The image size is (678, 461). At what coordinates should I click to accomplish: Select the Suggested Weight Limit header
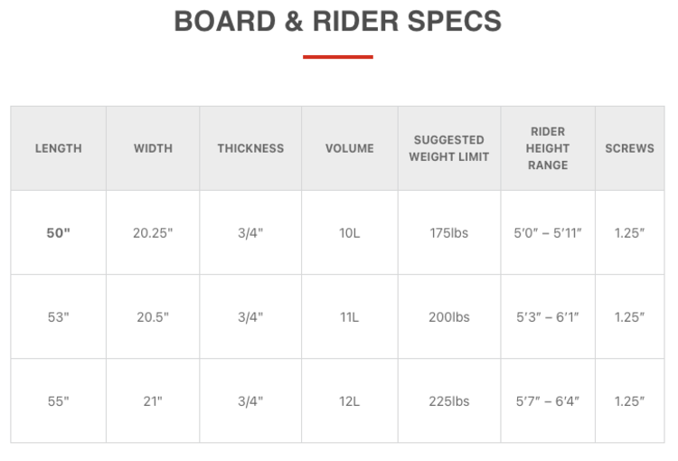pyautogui.click(x=449, y=148)
